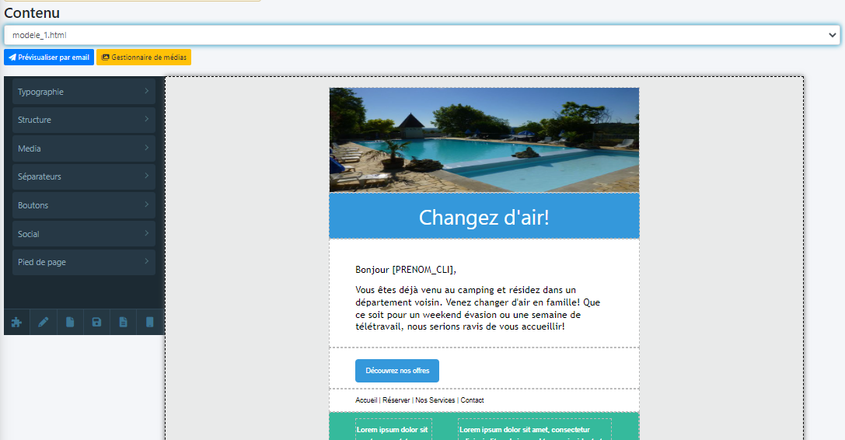Open the Séparateurs panel
The width and height of the screenshot is (845, 440).
(x=84, y=177)
